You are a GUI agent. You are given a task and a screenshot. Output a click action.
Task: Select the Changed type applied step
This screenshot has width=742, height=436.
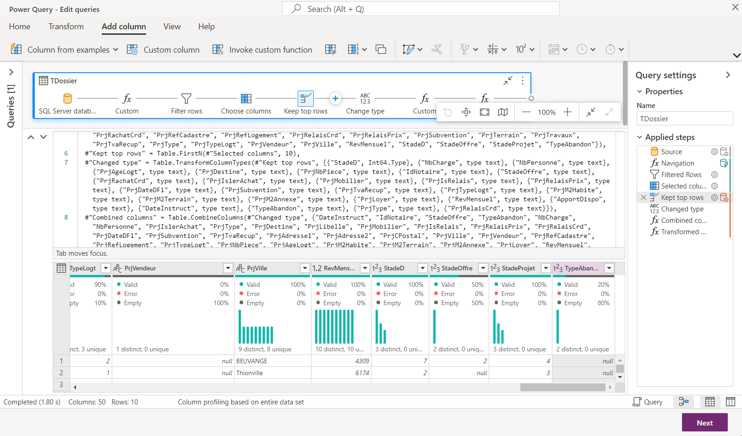click(682, 209)
